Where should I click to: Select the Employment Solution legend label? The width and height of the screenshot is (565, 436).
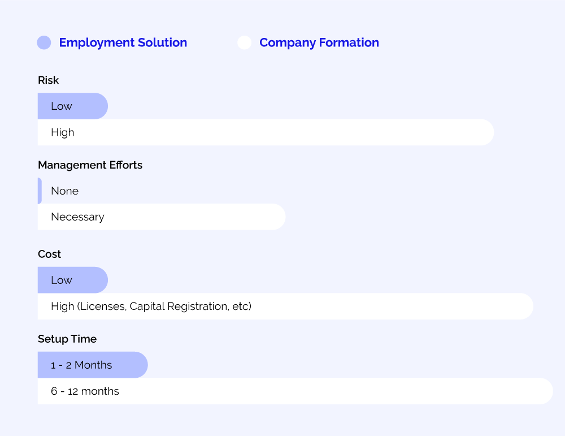pos(123,42)
